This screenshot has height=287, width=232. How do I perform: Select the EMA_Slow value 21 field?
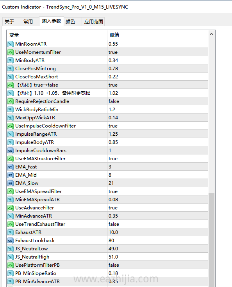pos(158,183)
